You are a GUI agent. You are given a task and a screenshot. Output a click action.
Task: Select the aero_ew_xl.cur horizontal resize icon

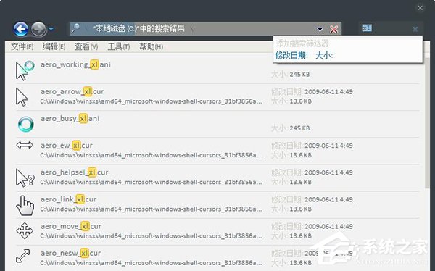25,145
